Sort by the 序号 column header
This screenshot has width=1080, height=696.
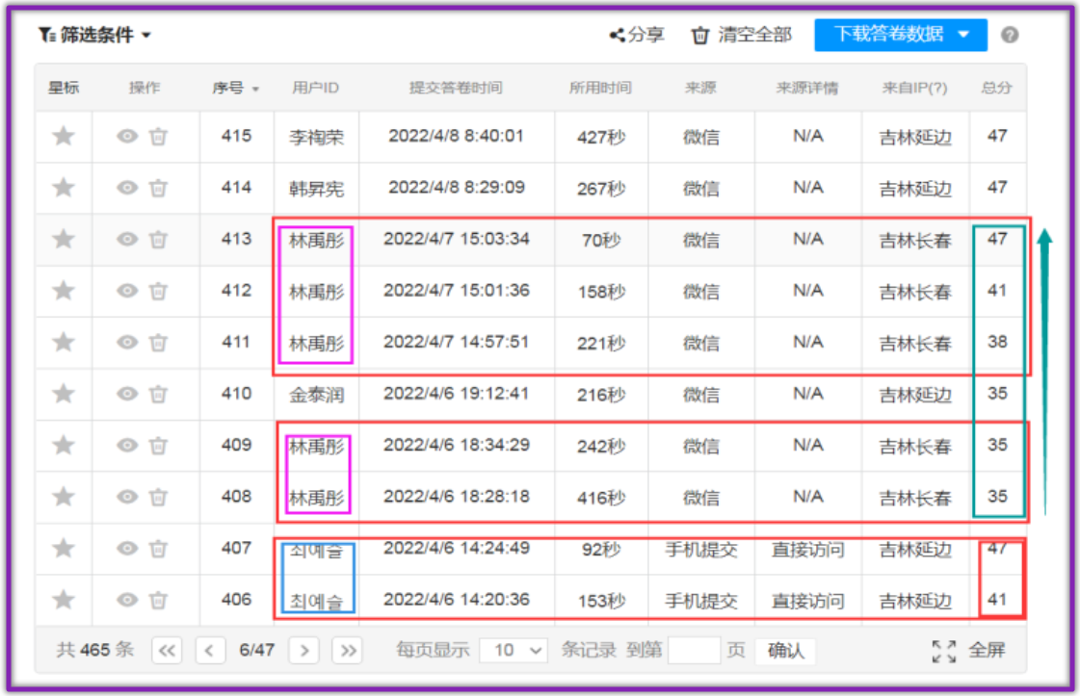coord(236,89)
